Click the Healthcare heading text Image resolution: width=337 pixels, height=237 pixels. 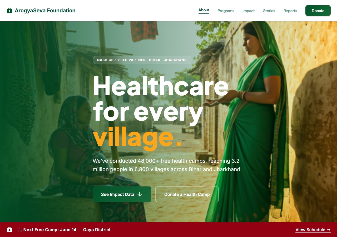point(161,86)
